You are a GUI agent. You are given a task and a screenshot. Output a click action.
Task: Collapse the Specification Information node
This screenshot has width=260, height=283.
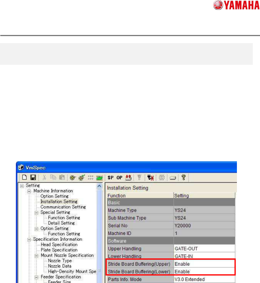(29, 240)
